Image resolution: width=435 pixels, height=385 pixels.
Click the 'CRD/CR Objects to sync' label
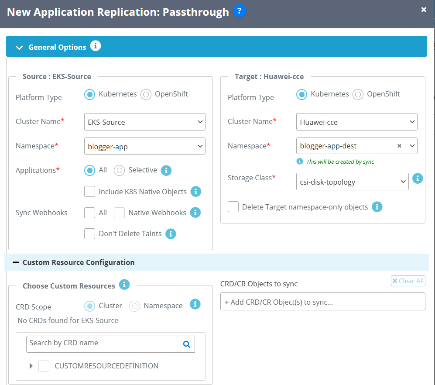pyautogui.click(x=259, y=284)
